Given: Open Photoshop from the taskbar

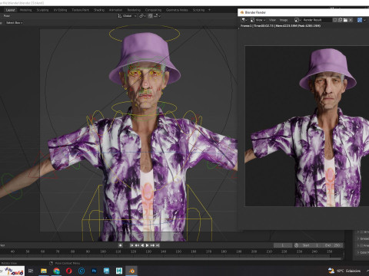Looking at the screenshot, I should point(94,271).
